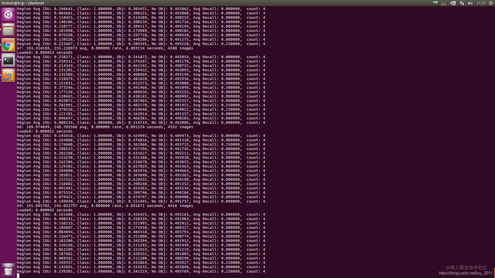Click the text 4416 images
The image size is (495, 278).
(180, 206)
